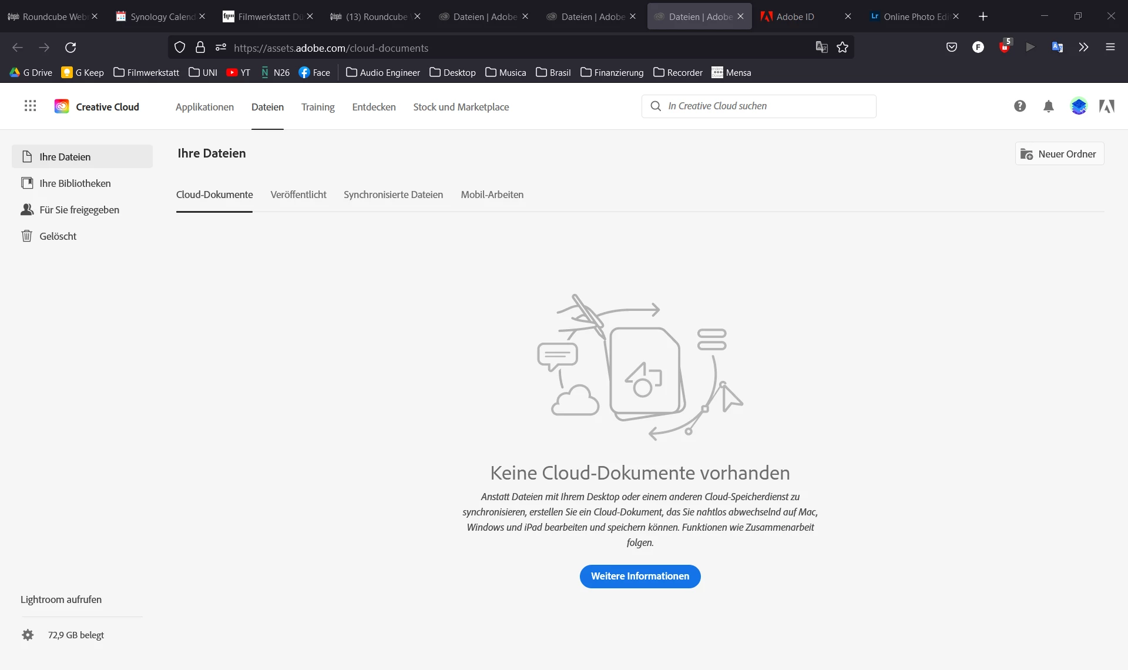This screenshot has width=1128, height=670.
Task: Open the Creative Cloud apps grid icon
Action: pos(30,106)
